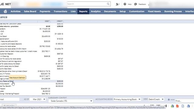Open the Dunning Process menu
The height and width of the screenshot is (109, 194).
173,12
